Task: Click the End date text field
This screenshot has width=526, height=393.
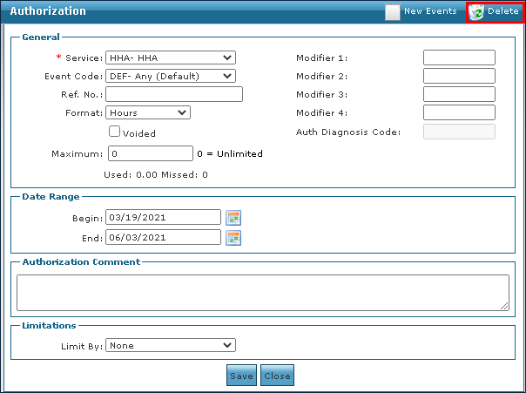Action: (x=163, y=237)
